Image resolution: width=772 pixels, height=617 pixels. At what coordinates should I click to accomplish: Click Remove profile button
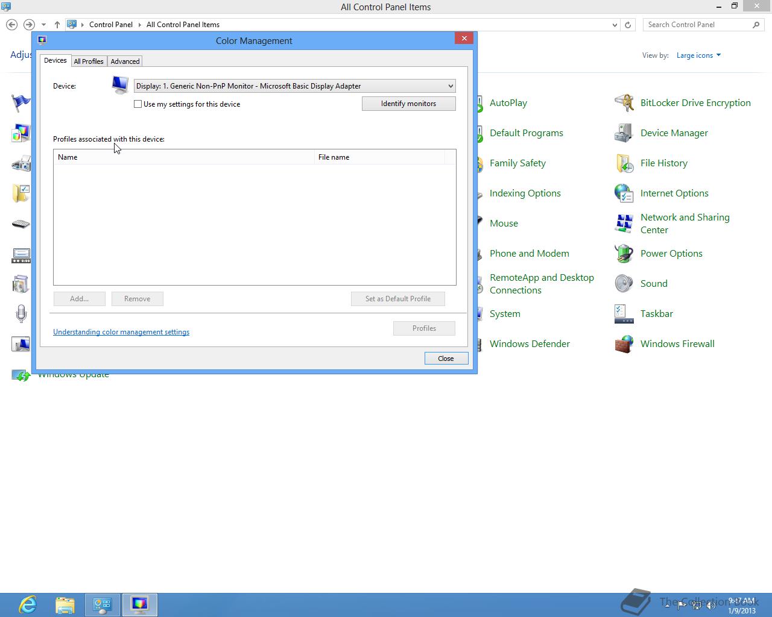pyautogui.click(x=138, y=299)
